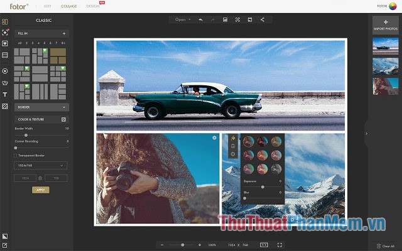Screen dimensions: 402x251
Task: Open the Stickers star-circle sidebar icon
Action: (4, 71)
